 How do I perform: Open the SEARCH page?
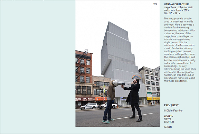pyautogui.click(x=169, y=122)
